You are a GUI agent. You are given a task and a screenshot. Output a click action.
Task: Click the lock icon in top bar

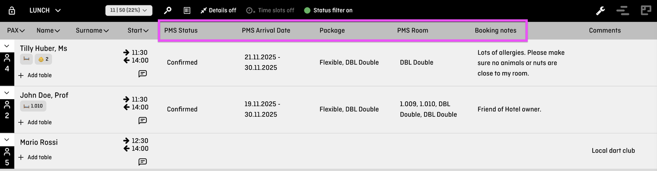click(12, 10)
